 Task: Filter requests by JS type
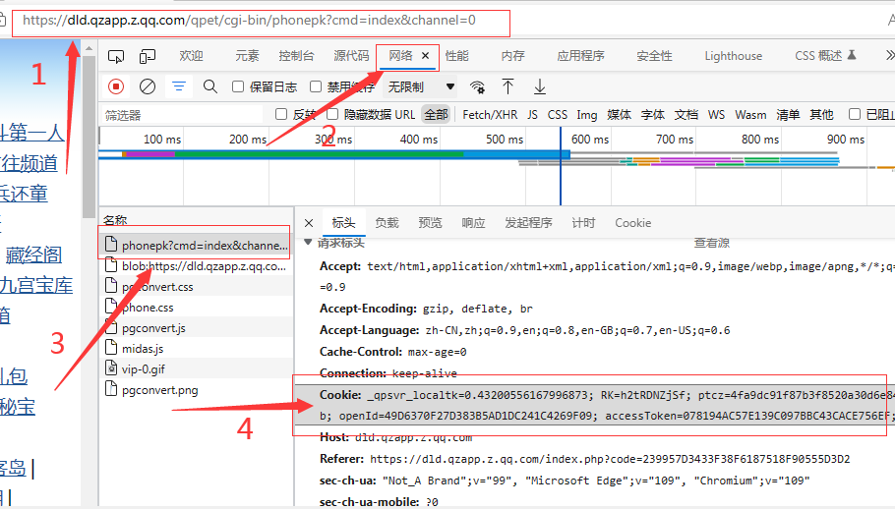pyautogui.click(x=532, y=115)
